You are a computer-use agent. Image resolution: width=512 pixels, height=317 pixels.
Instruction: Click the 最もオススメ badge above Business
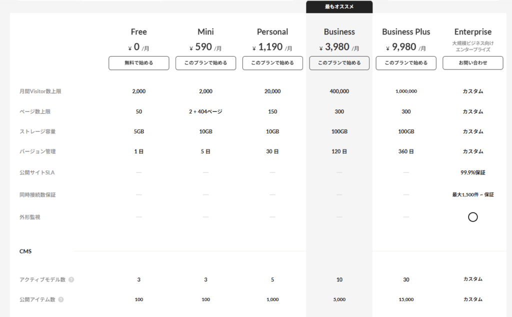coord(339,7)
